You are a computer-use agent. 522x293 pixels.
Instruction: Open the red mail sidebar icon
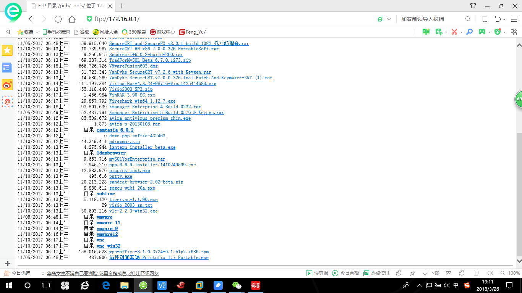7,101
